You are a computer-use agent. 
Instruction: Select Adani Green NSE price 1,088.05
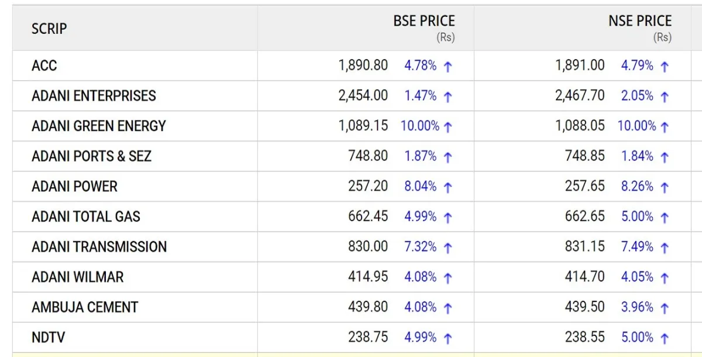click(580, 126)
